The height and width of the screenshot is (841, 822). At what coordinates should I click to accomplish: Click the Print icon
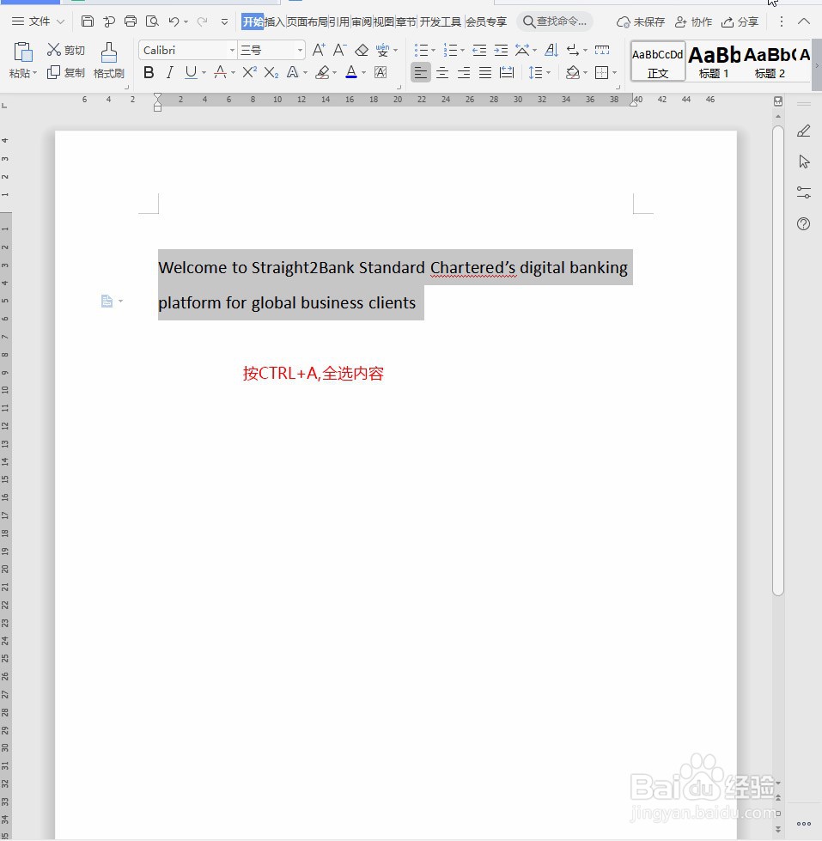click(131, 21)
